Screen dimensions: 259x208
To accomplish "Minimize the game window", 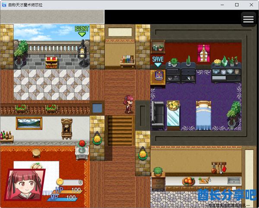I will click(222, 5).
